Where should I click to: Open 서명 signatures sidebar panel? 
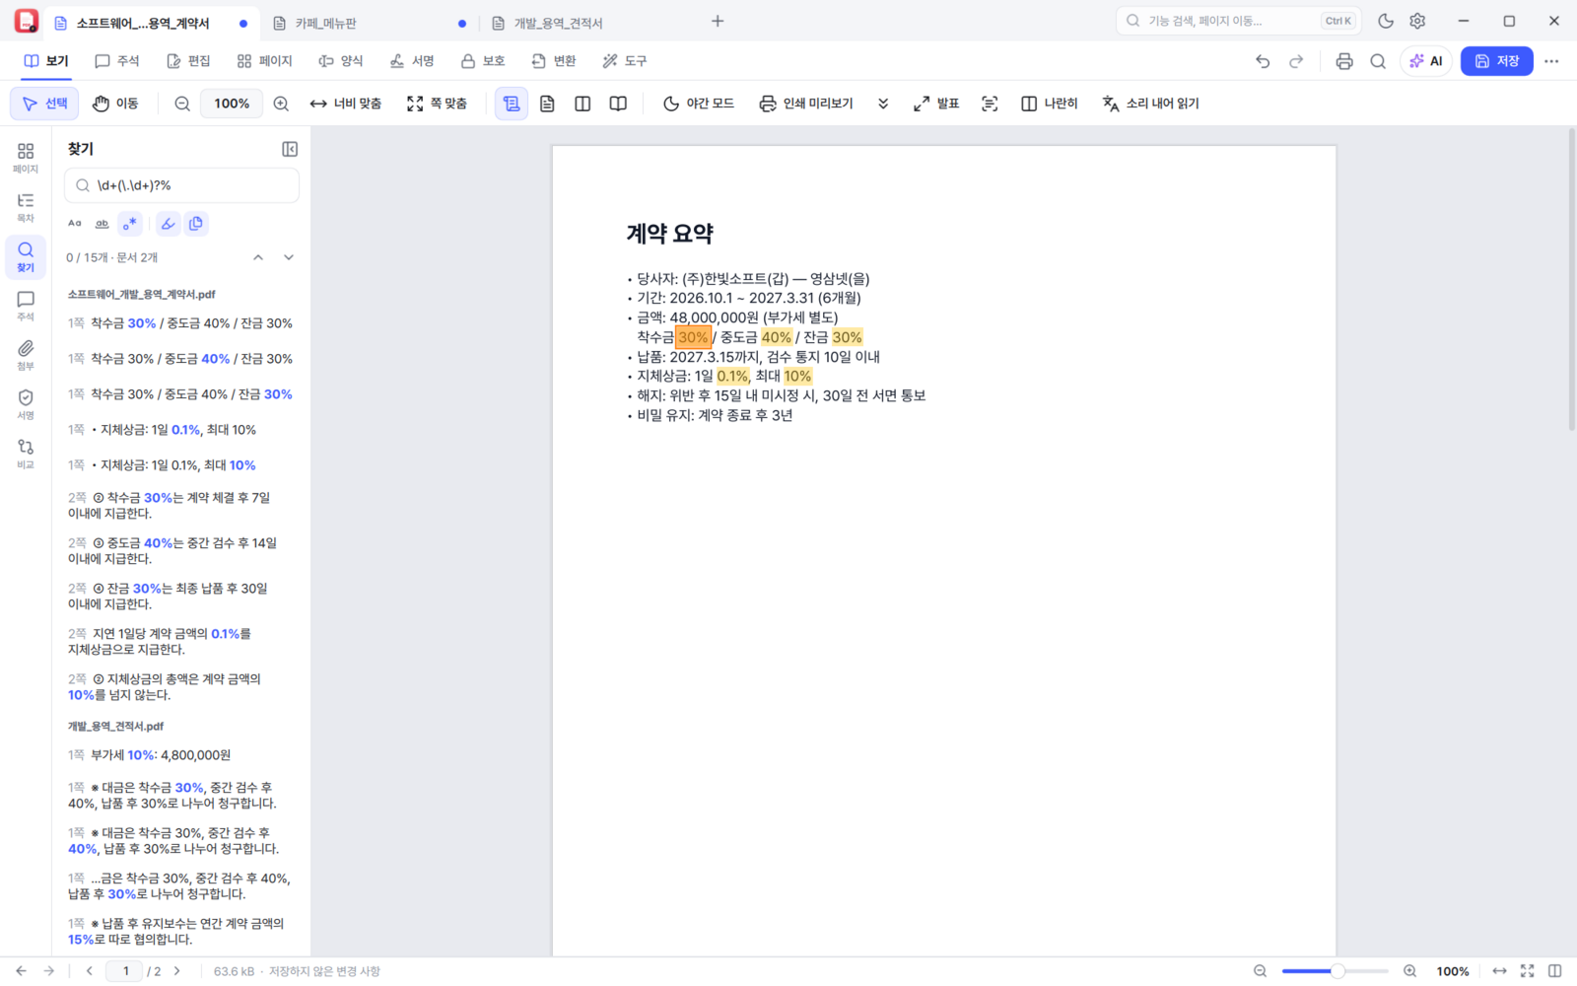[x=26, y=404]
